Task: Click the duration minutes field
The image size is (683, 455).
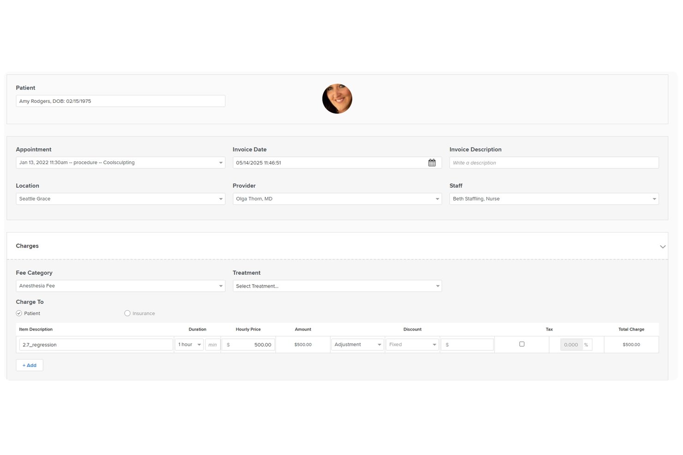Action: [x=213, y=344]
